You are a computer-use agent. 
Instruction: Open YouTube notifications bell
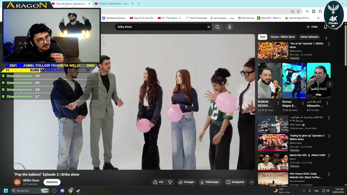(x=326, y=27)
